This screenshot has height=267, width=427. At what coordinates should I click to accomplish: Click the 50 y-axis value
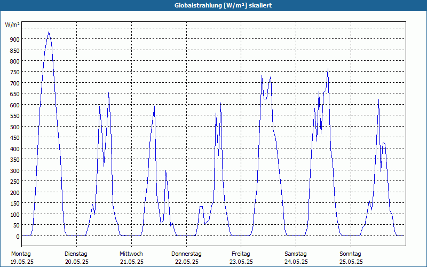point(17,225)
